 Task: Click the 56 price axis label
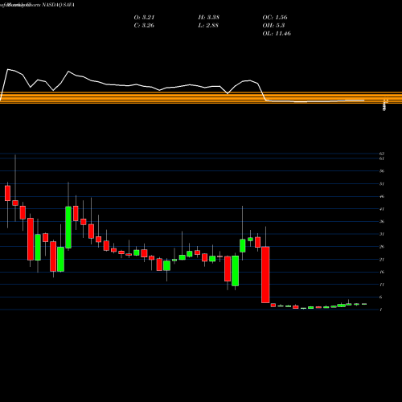pos(382,171)
